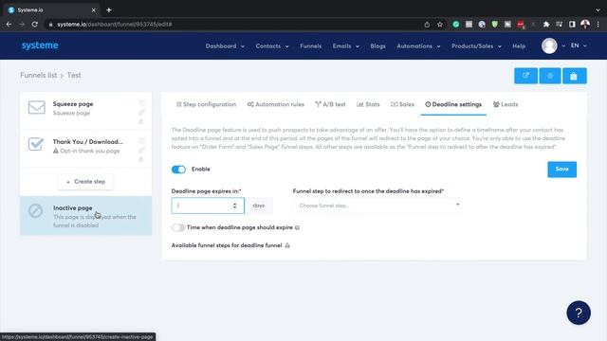607x341 pixels.
Task: Click the Inactive page prohibited-circle icon
Action: click(36, 210)
